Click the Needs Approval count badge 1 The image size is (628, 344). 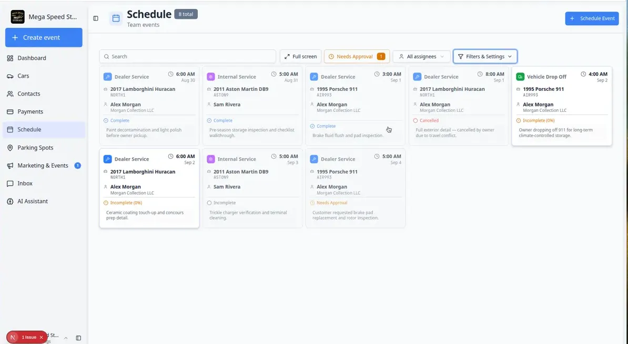click(x=381, y=56)
